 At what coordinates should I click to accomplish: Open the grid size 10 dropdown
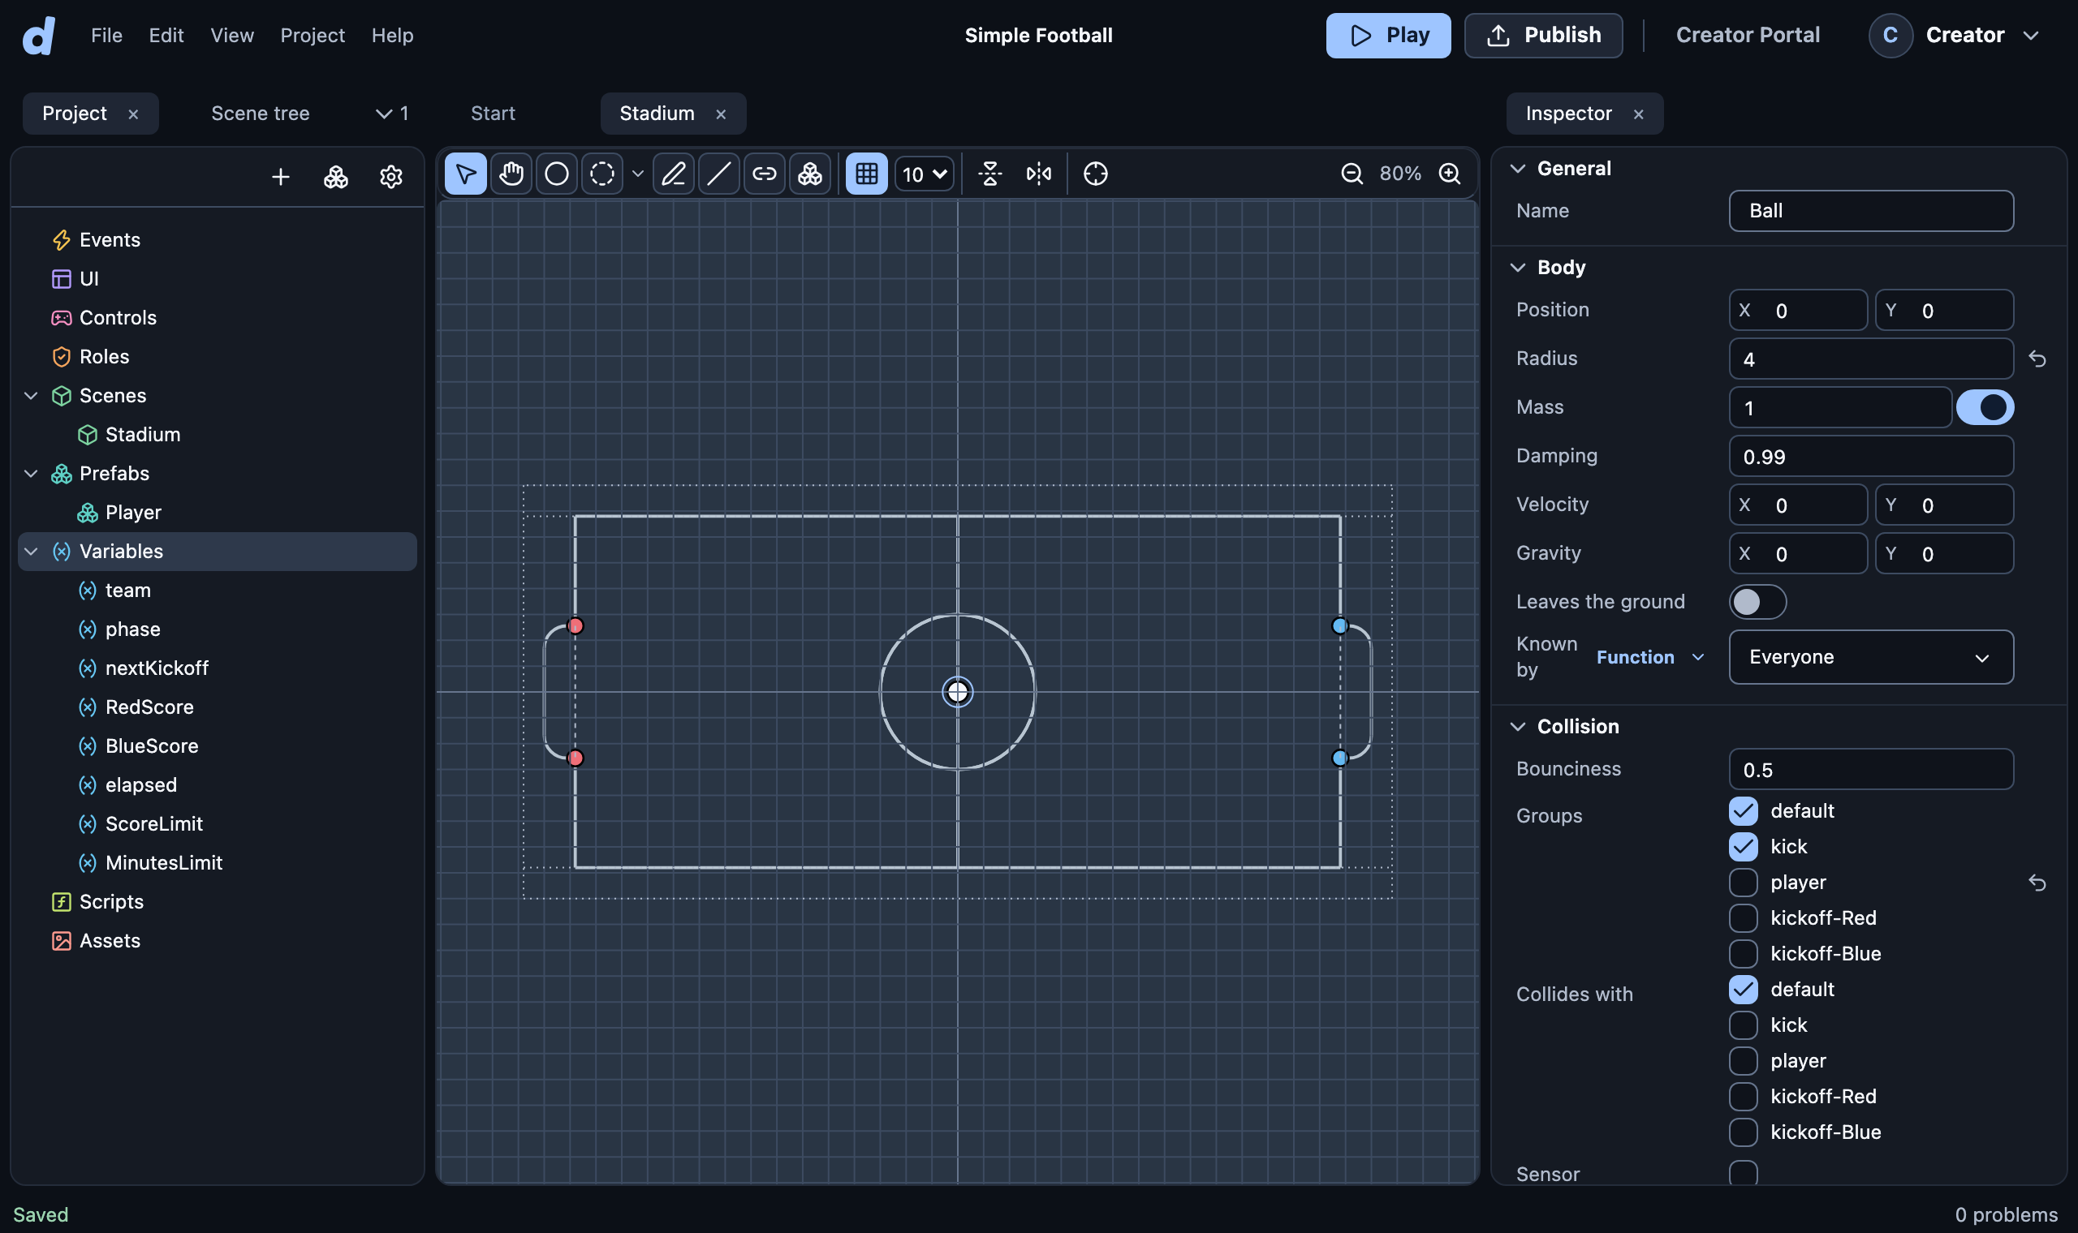(x=924, y=174)
